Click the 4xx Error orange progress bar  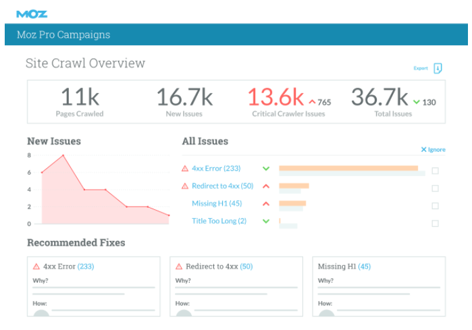(x=348, y=168)
